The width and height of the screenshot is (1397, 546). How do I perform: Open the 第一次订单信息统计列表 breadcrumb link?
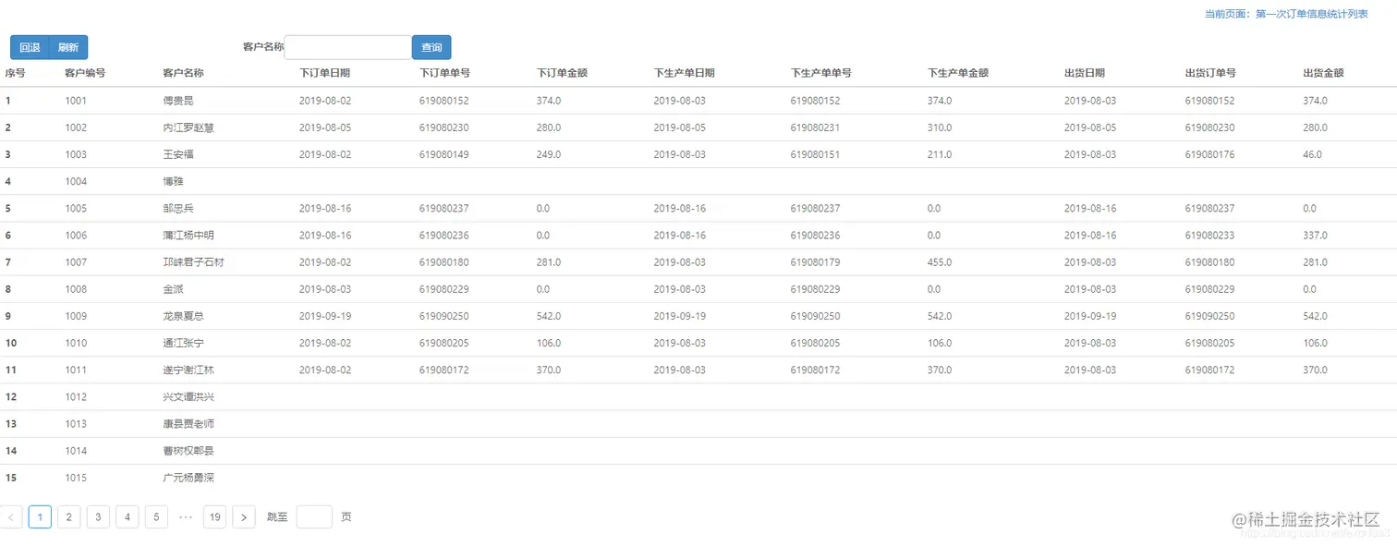click(x=1311, y=14)
